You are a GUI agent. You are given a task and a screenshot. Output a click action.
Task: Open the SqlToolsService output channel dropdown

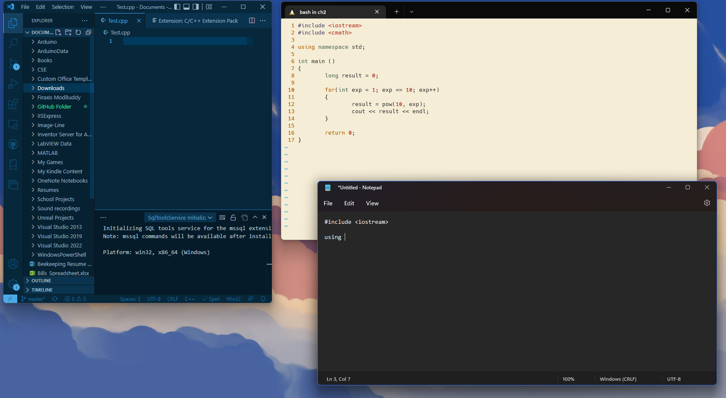tap(180, 218)
